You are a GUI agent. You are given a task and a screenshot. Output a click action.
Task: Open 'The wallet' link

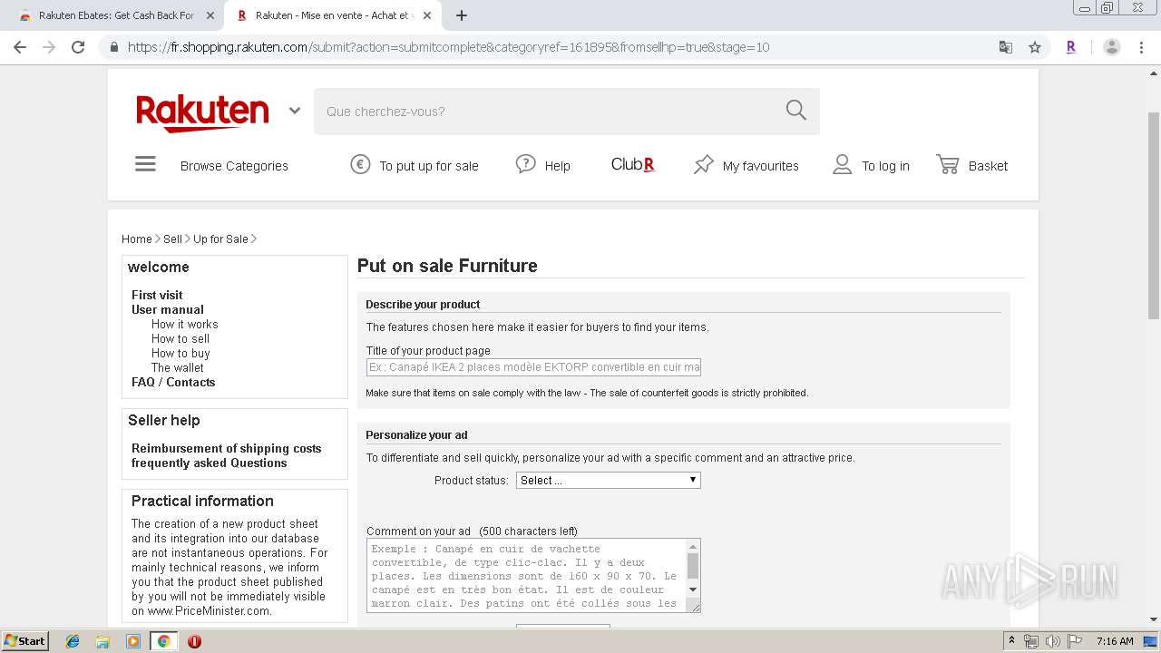178,367
